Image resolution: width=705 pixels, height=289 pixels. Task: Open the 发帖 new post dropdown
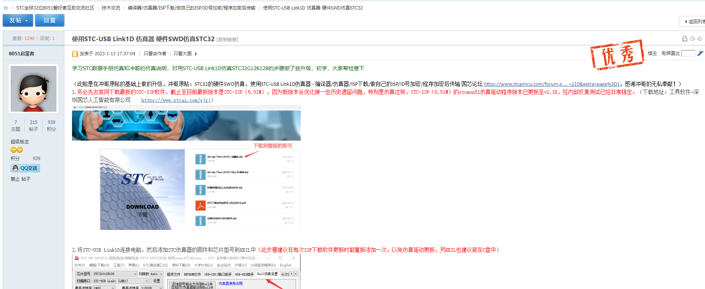(18, 20)
